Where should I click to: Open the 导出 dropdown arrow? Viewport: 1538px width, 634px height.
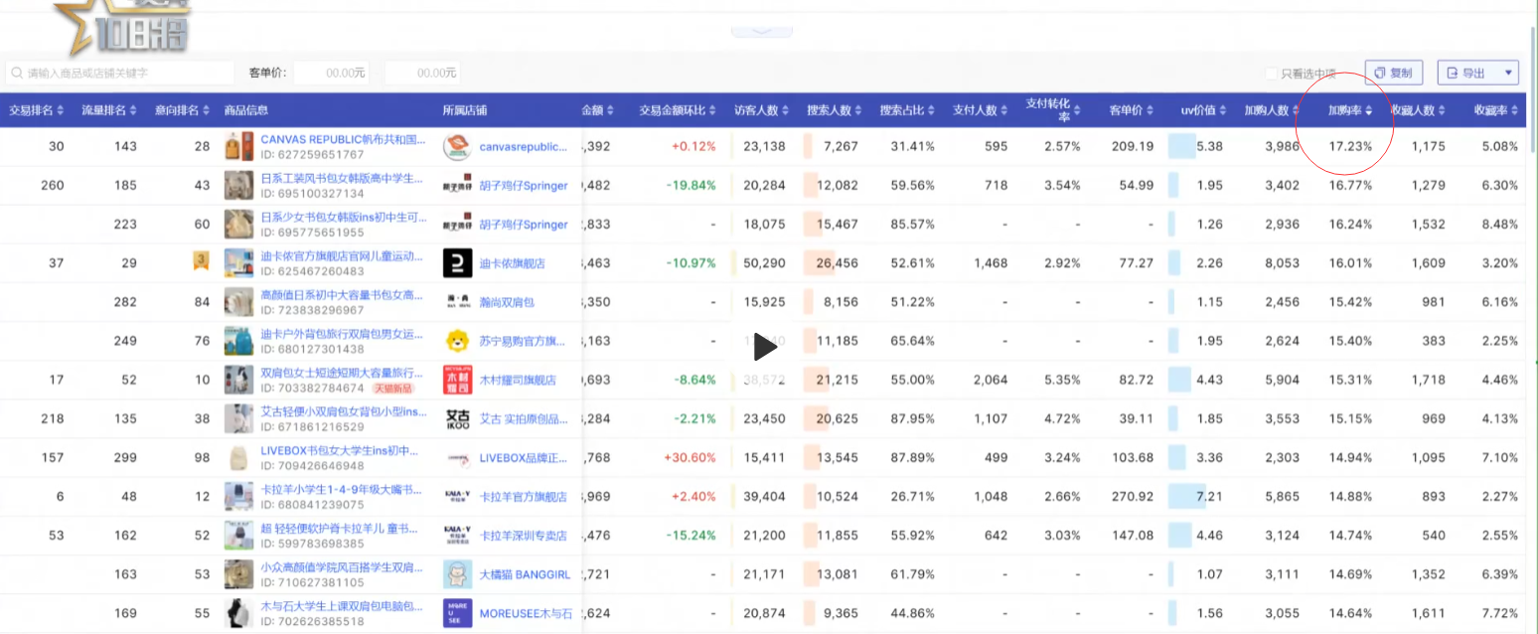tap(1509, 73)
